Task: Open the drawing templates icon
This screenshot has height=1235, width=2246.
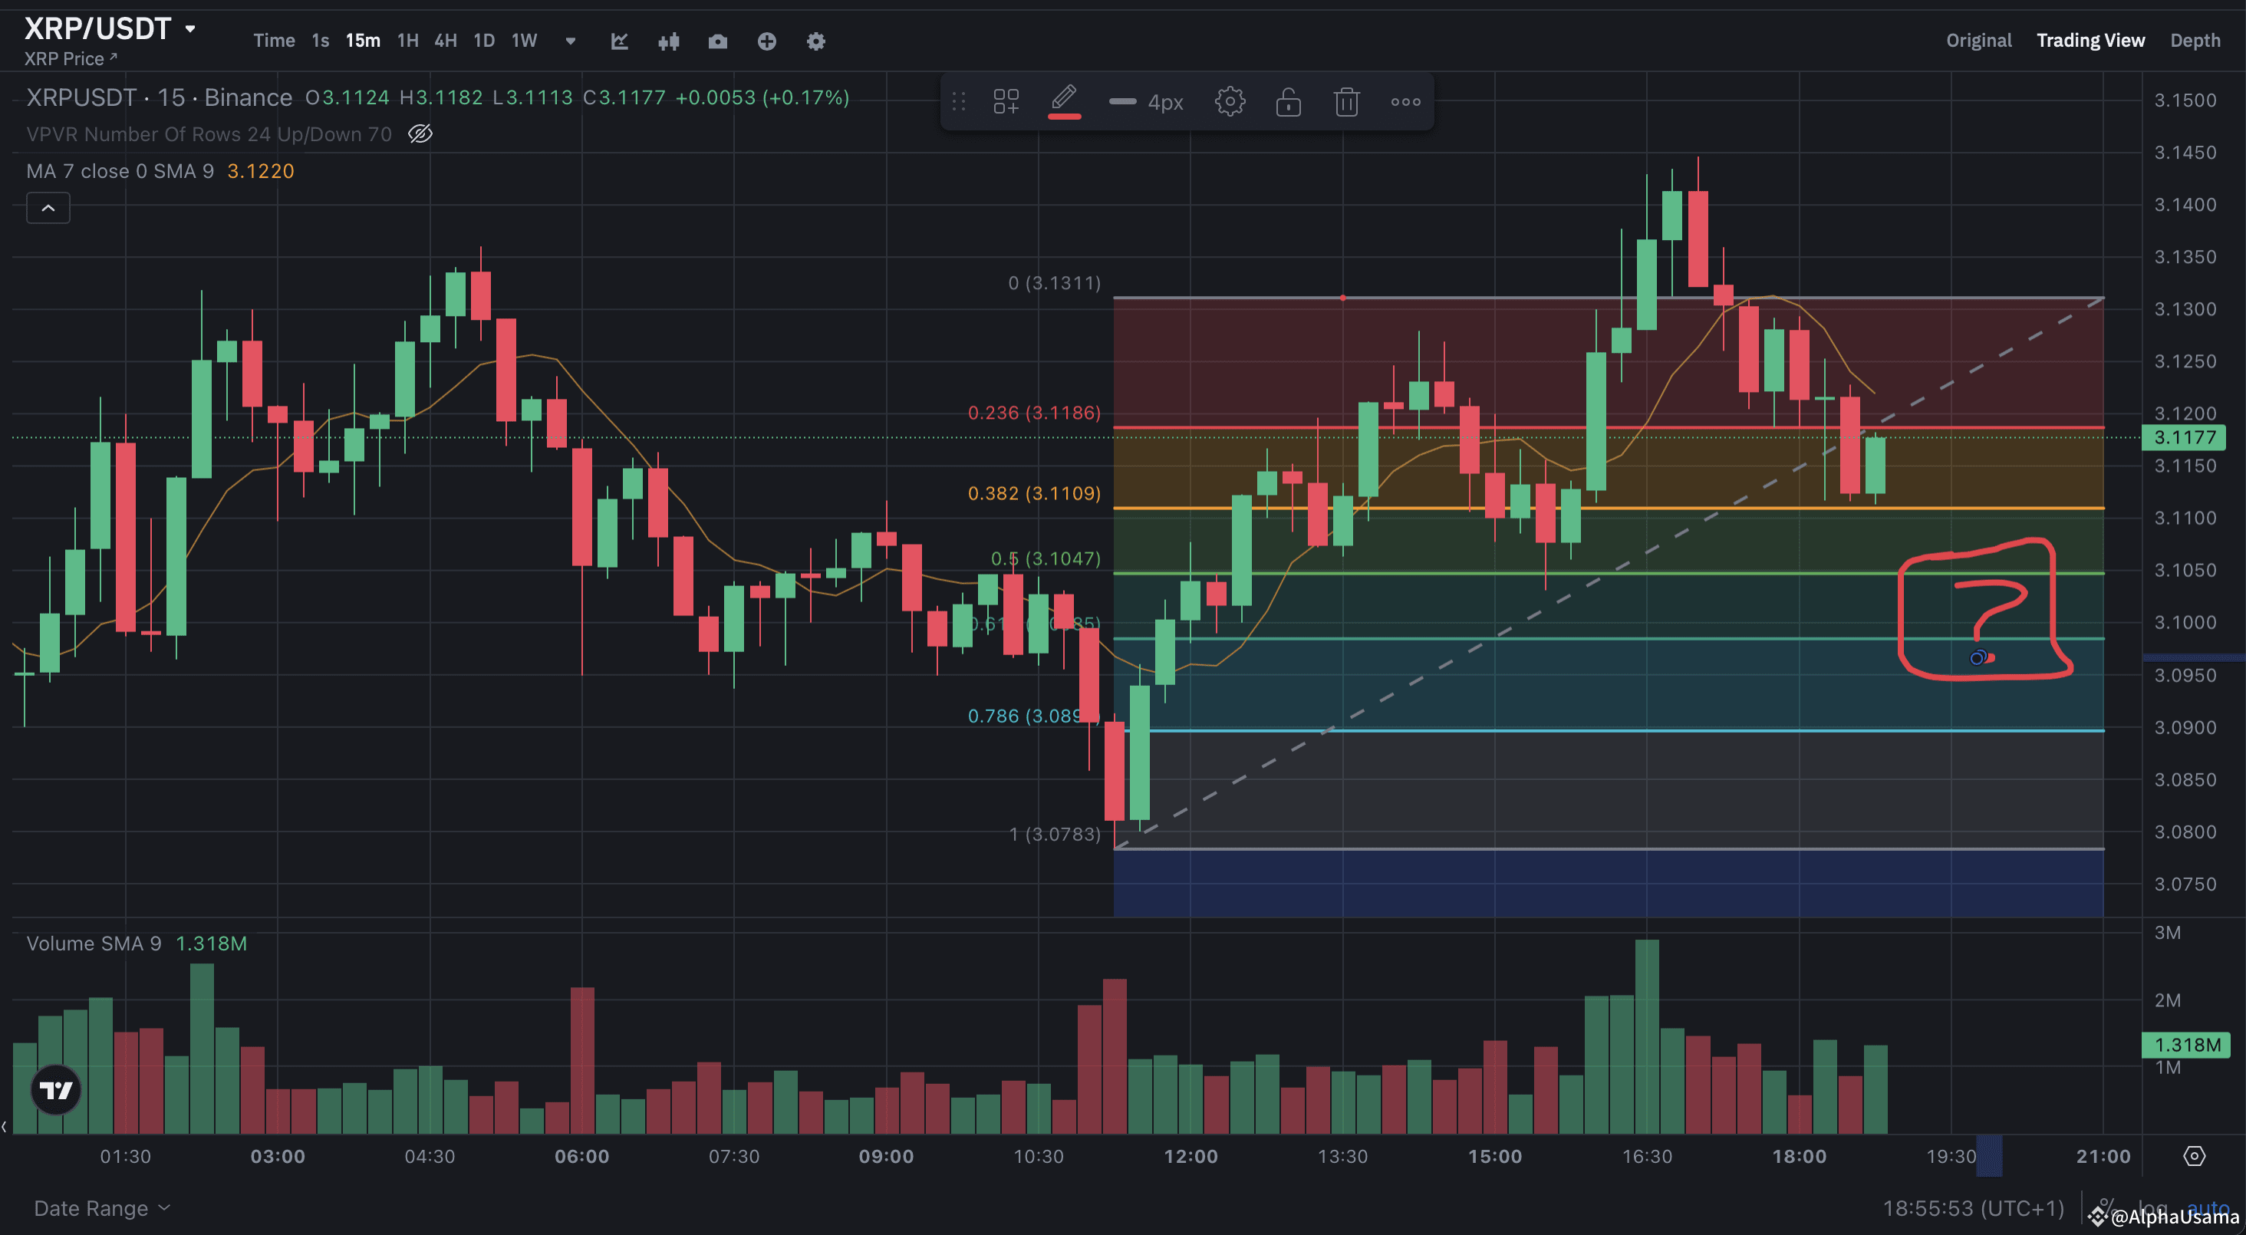Action: [x=1006, y=101]
